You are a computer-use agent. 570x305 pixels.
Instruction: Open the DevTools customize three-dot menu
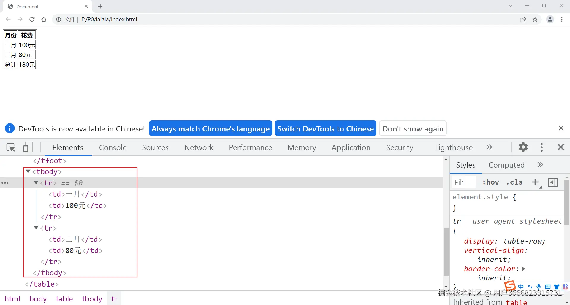coord(541,147)
